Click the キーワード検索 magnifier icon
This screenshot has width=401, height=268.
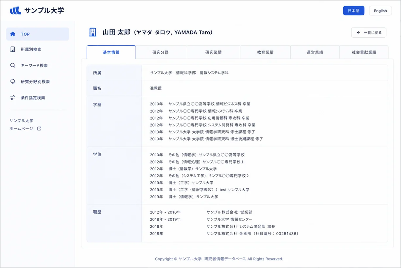(13, 66)
